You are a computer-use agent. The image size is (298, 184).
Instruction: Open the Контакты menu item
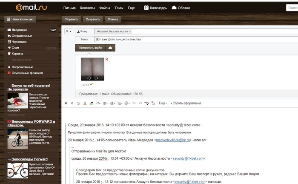pyautogui.click(x=87, y=8)
